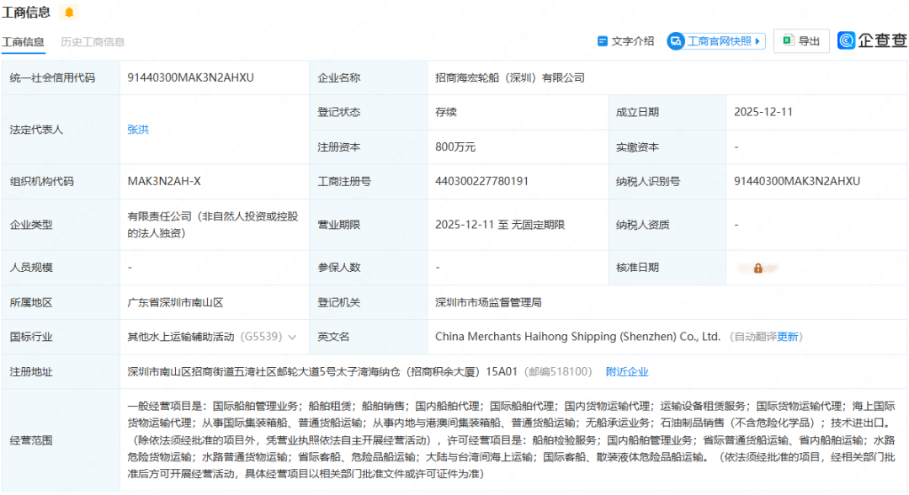Click the 工商注册号 value 440300227780191

click(x=481, y=181)
